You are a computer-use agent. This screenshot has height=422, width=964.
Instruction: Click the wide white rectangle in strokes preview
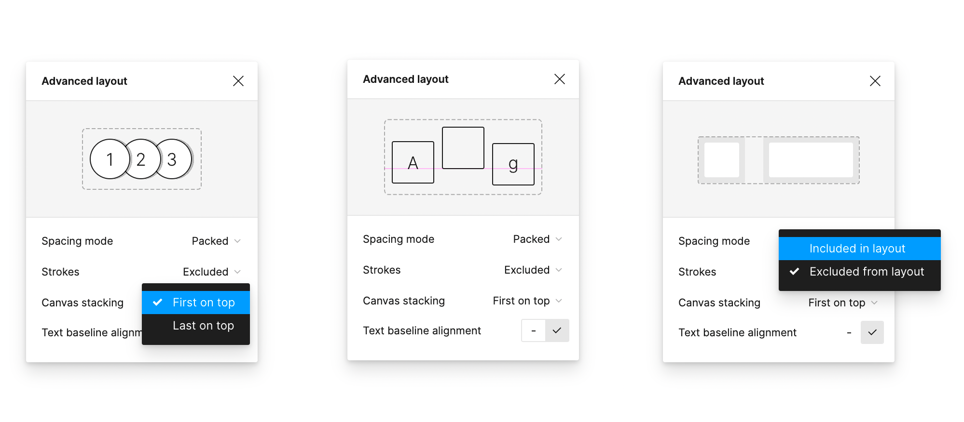coord(811,160)
